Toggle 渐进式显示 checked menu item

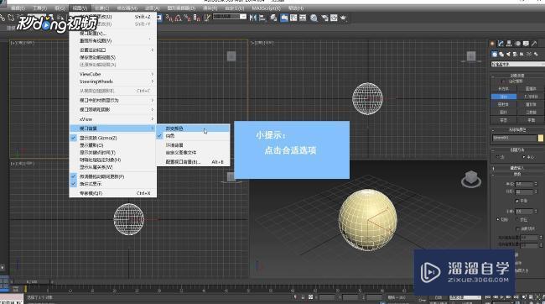[x=112, y=184]
